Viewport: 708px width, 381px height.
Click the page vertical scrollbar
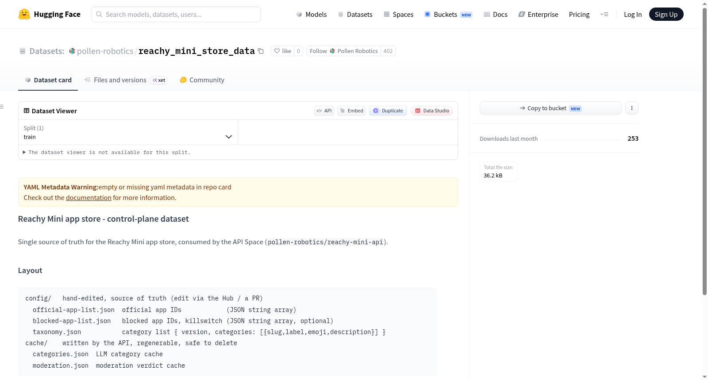(704, 150)
